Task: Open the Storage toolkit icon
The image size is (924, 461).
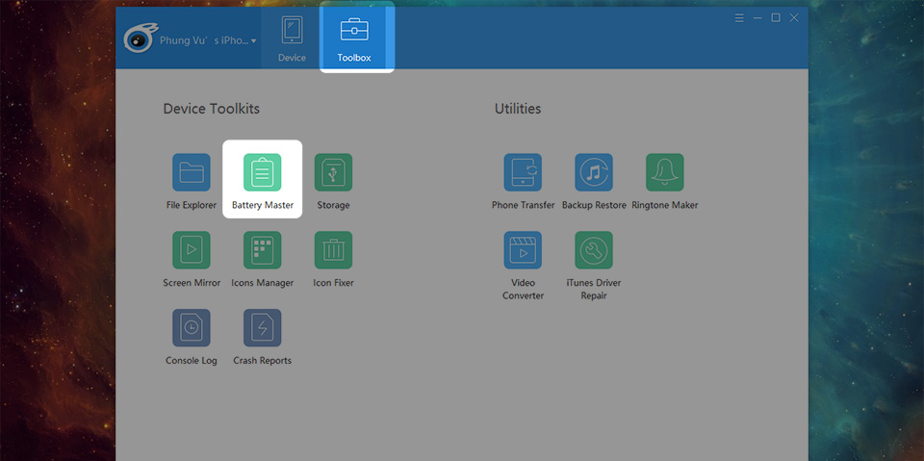Action: pos(333,173)
